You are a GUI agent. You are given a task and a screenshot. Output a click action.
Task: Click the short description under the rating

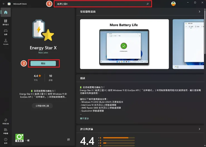click(x=43, y=94)
